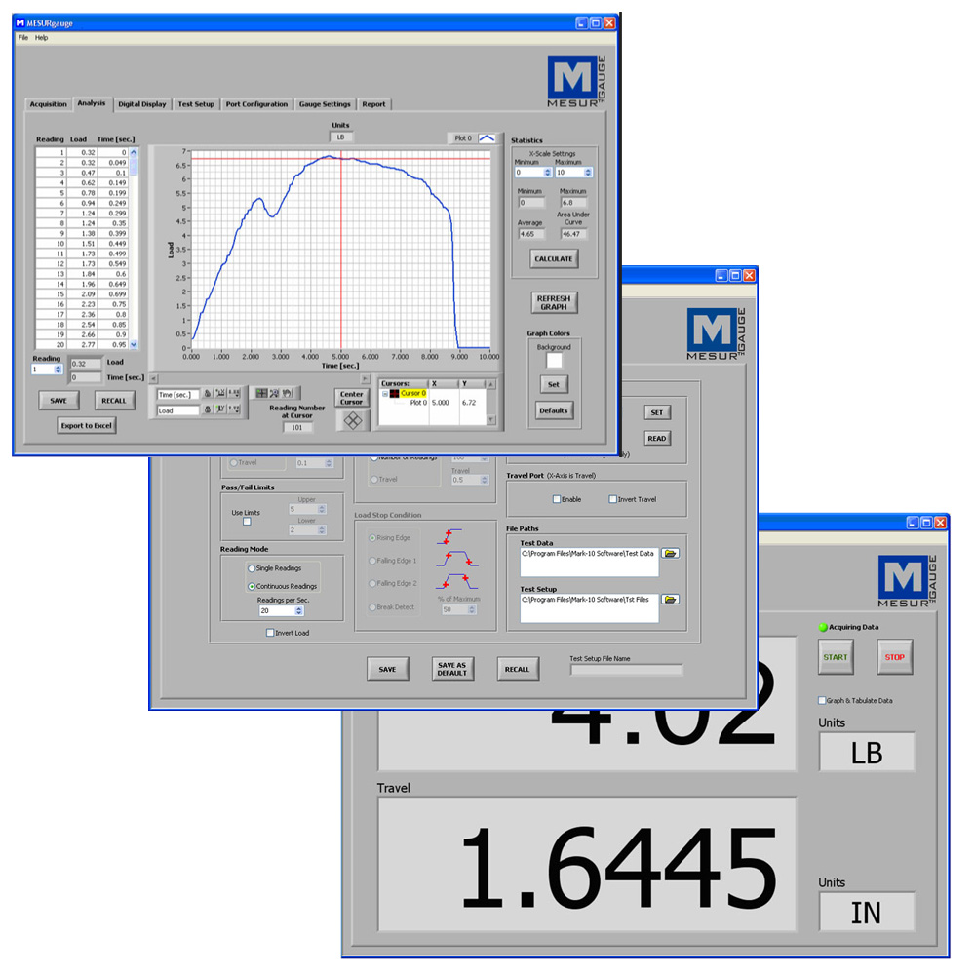Switch to the Acquisition tab
This screenshot has height=975, width=975.
tap(49, 104)
